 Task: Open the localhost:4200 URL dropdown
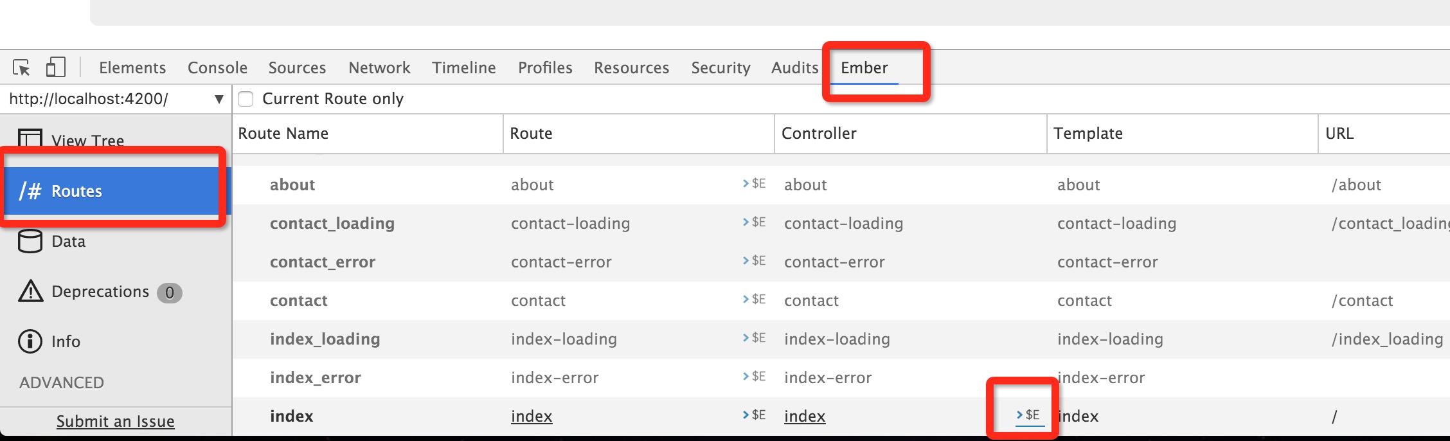(x=219, y=99)
